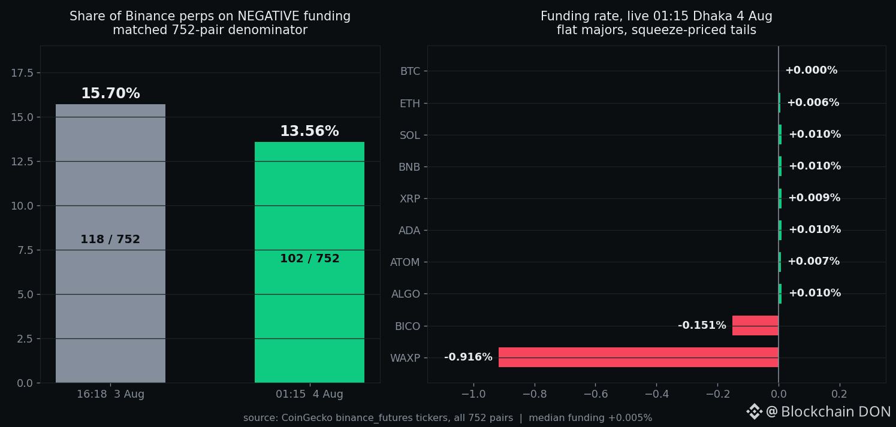Click the −0.4 x-axis tick label
Image resolution: width=896 pixels, height=427 pixels.
pos(656,395)
